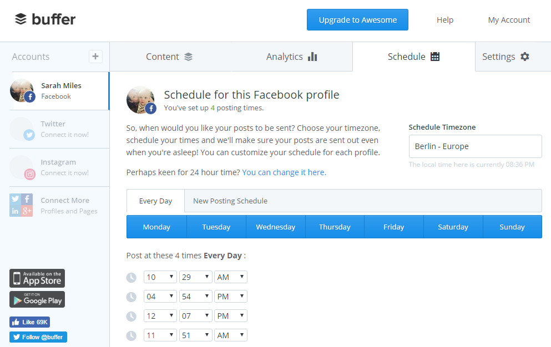The height and width of the screenshot is (347, 551).
Task: Open the hour dropdown showing 10
Action: pos(160,277)
